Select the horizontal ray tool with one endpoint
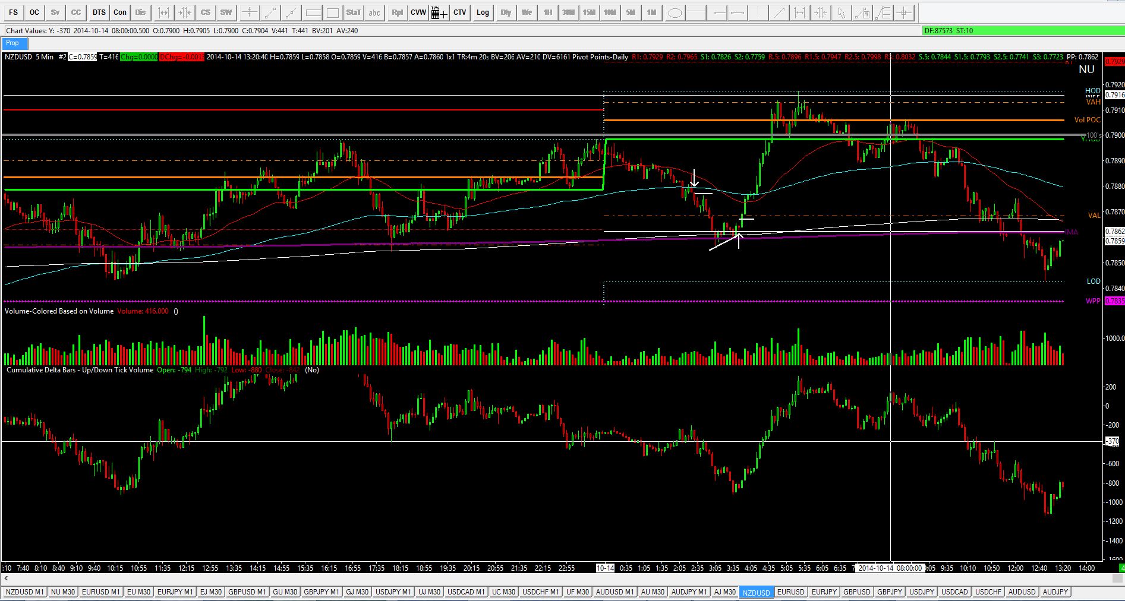This screenshot has width=1125, height=601. [718, 12]
